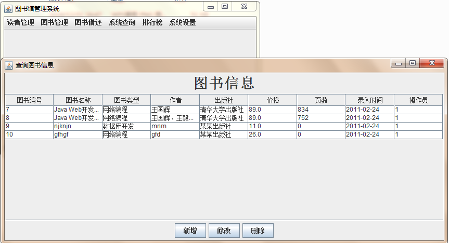Select the row with book number 10
Image resolution: width=449 pixels, height=243 pixels.
point(224,134)
